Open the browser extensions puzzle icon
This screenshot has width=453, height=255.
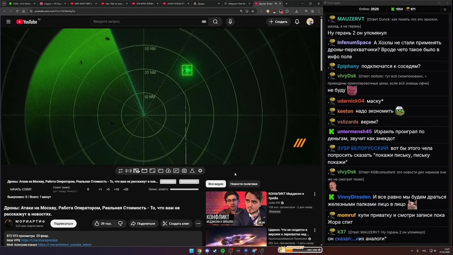(x=287, y=11)
